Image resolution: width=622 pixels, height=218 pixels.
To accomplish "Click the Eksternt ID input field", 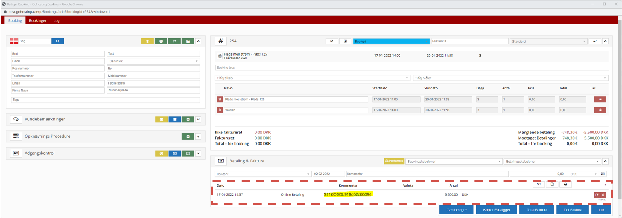I will [470, 41].
